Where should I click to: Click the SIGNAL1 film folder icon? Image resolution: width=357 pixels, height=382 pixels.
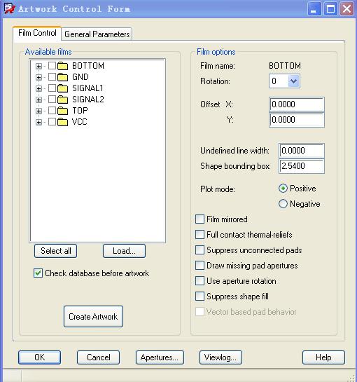pyautogui.click(x=62, y=88)
